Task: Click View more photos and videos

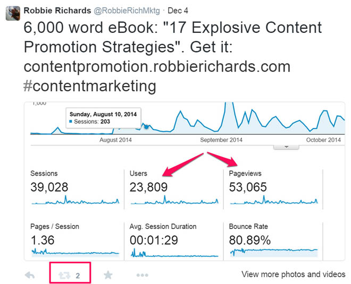Action: coord(293,274)
